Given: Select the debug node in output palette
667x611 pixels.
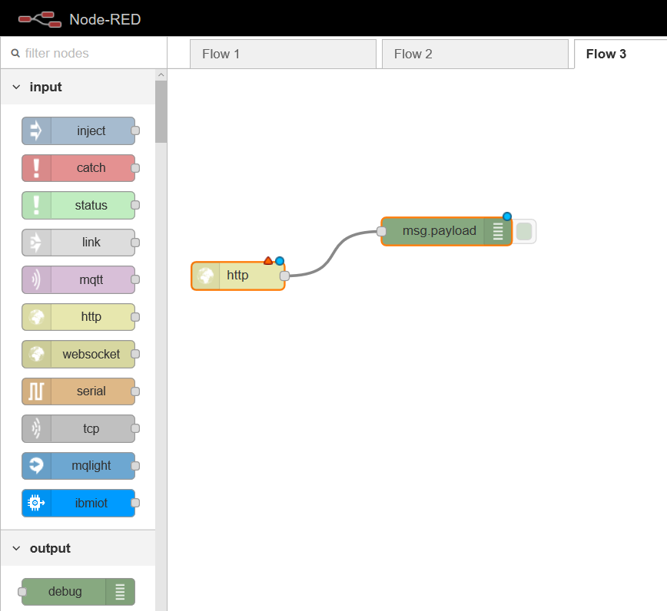Looking at the screenshot, I should pyautogui.click(x=78, y=592).
